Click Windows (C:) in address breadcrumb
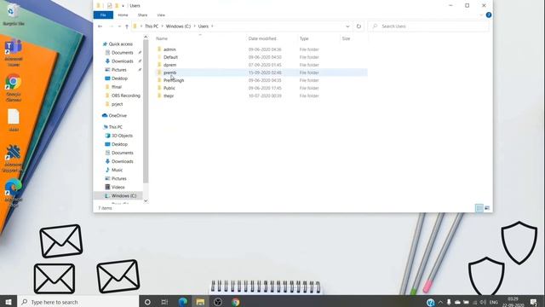 pyautogui.click(x=178, y=26)
